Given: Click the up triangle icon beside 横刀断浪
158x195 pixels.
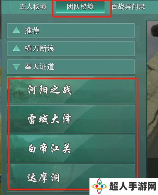Looking at the screenshot, I should pyautogui.click(x=16, y=48).
